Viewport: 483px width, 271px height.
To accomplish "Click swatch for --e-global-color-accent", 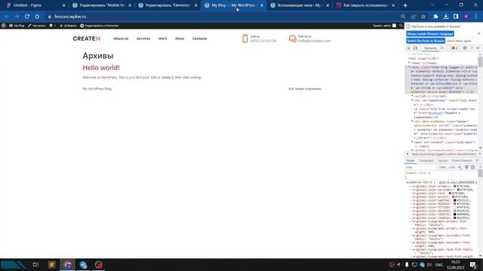I will pyautogui.click(x=454, y=196).
